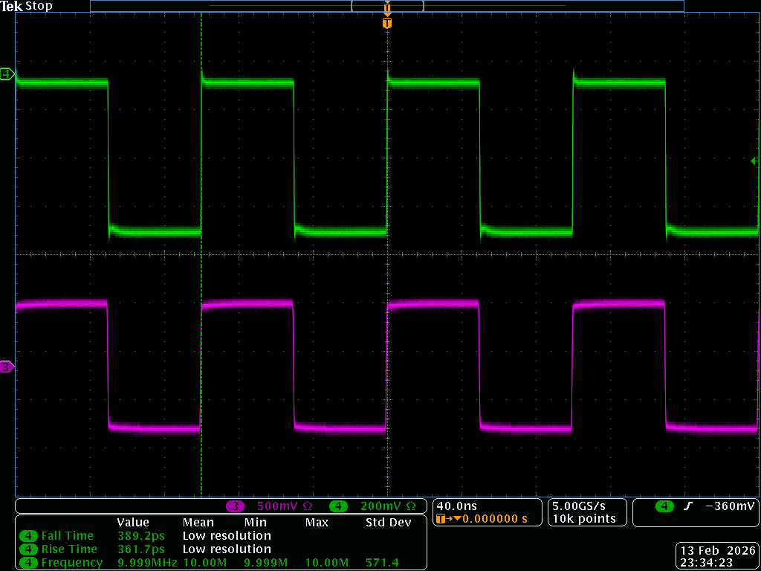Select the orange trigger position T marker
Image resolution: width=761 pixels, height=571 pixels.
386,24
